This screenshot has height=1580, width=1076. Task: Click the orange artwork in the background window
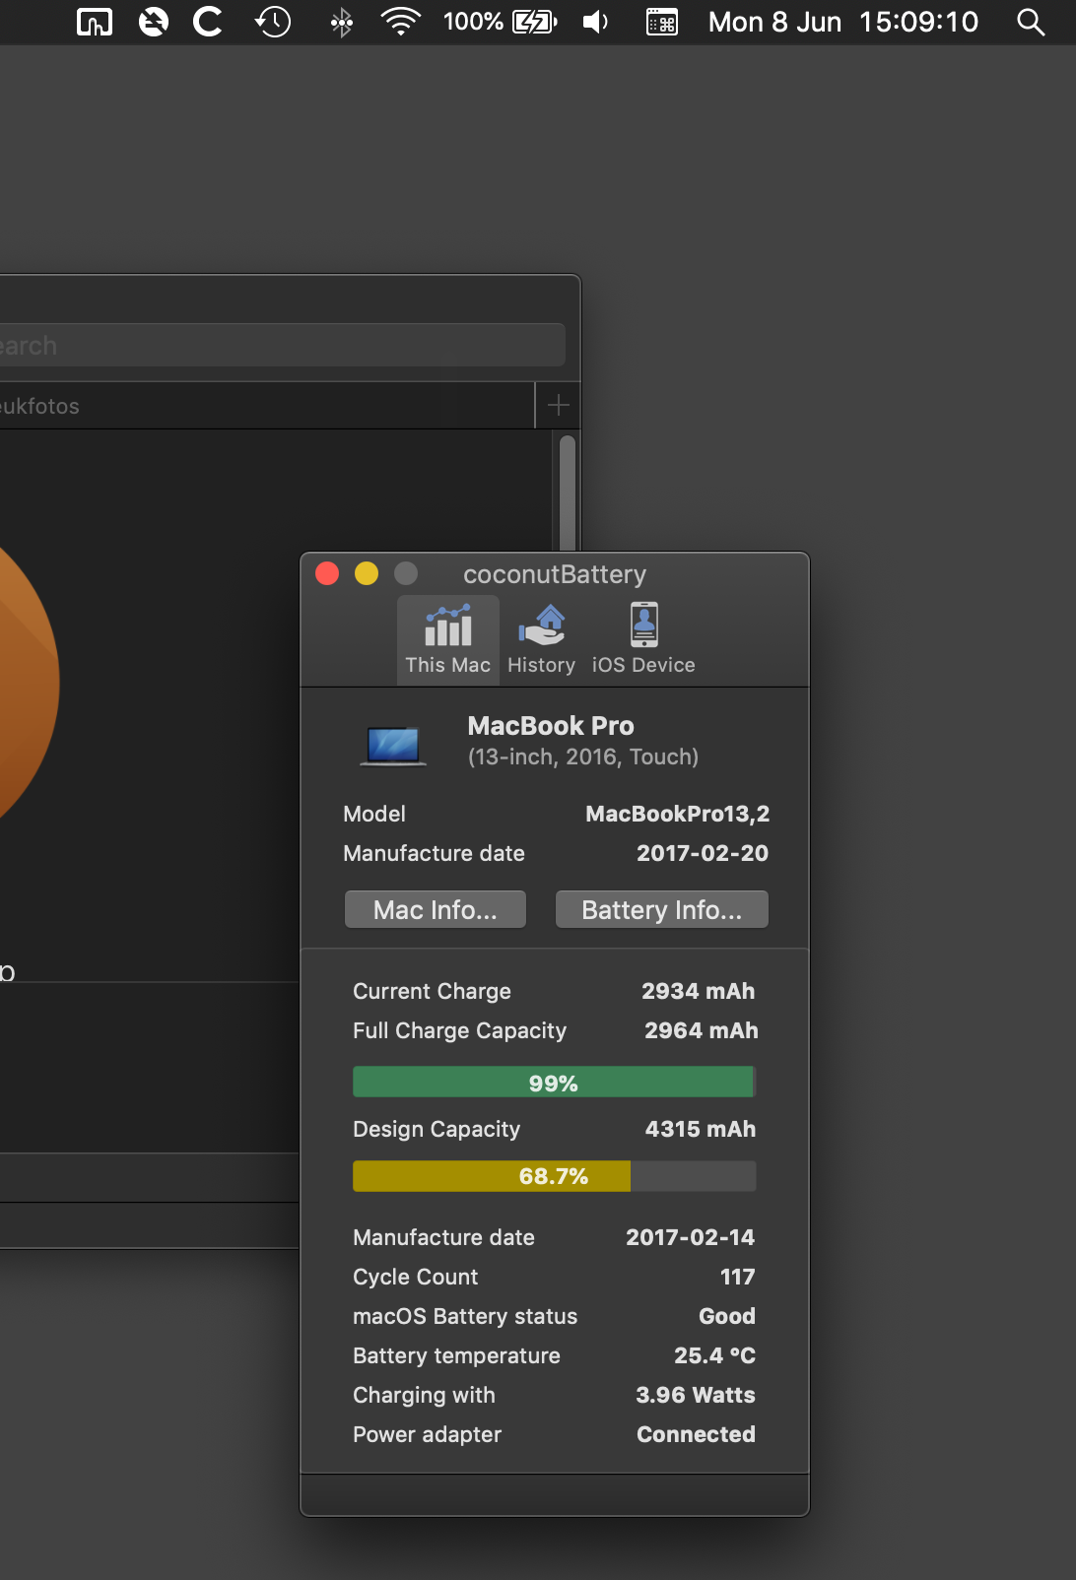pyautogui.click(x=29, y=682)
